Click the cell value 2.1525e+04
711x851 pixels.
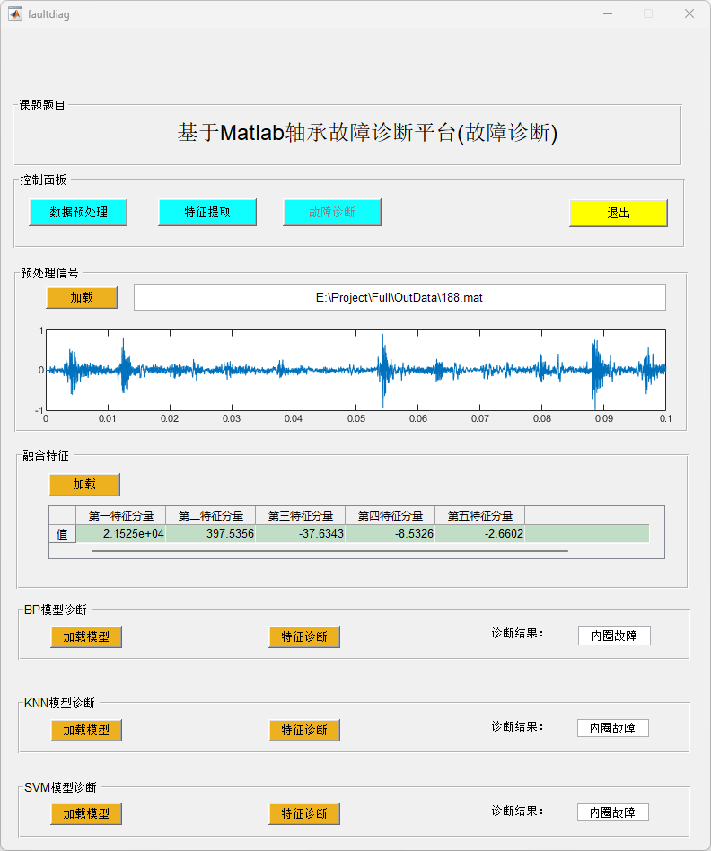point(120,533)
